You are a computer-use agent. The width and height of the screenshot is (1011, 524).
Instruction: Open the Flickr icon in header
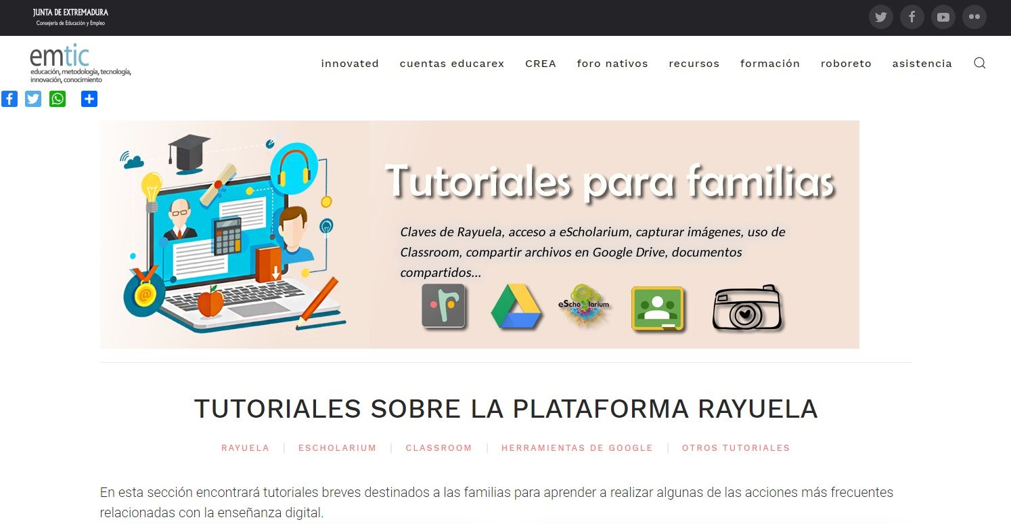click(974, 17)
